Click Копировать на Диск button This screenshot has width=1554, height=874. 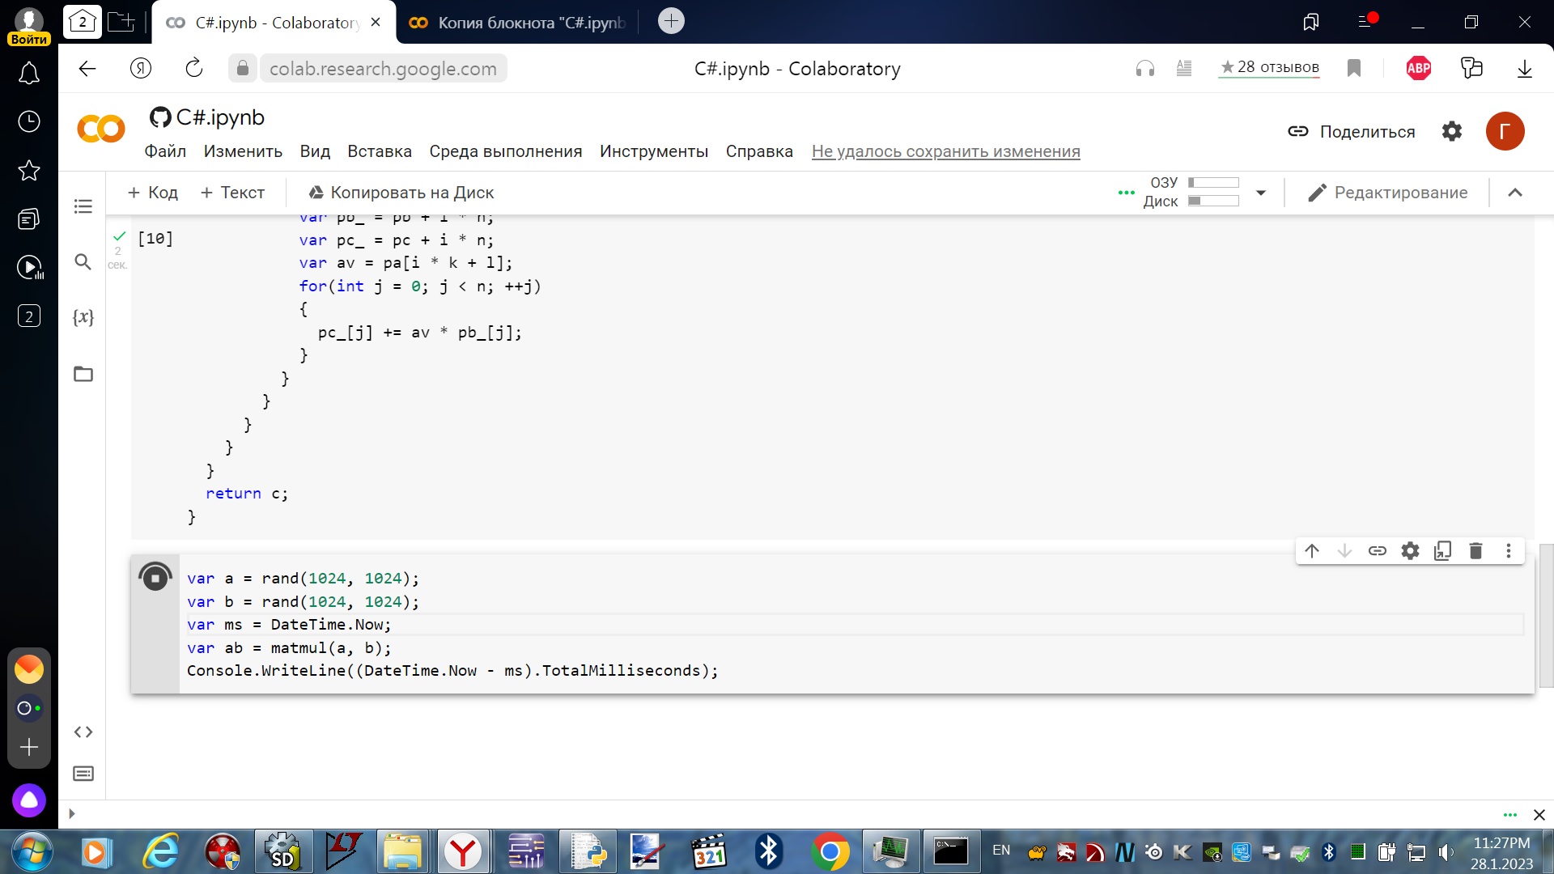[x=402, y=192]
